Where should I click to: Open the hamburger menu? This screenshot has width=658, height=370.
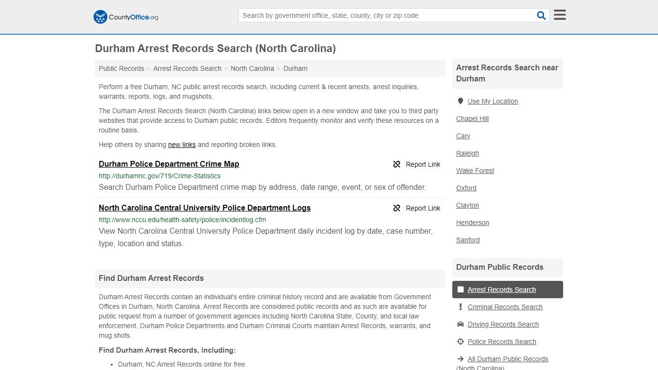pyautogui.click(x=560, y=15)
